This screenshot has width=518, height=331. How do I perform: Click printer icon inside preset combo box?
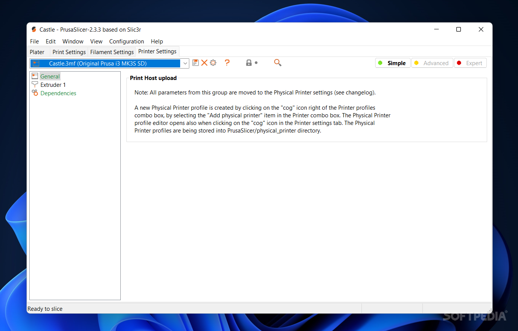[x=36, y=64]
